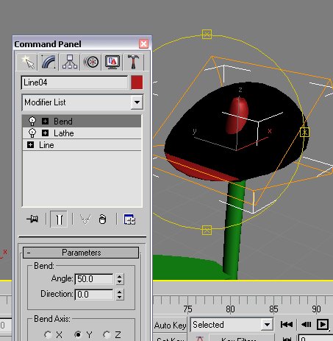This screenshot has width=333, height=341.
Task: Select the Bend entry in modifier stack
Action: [x=82, y=121]
